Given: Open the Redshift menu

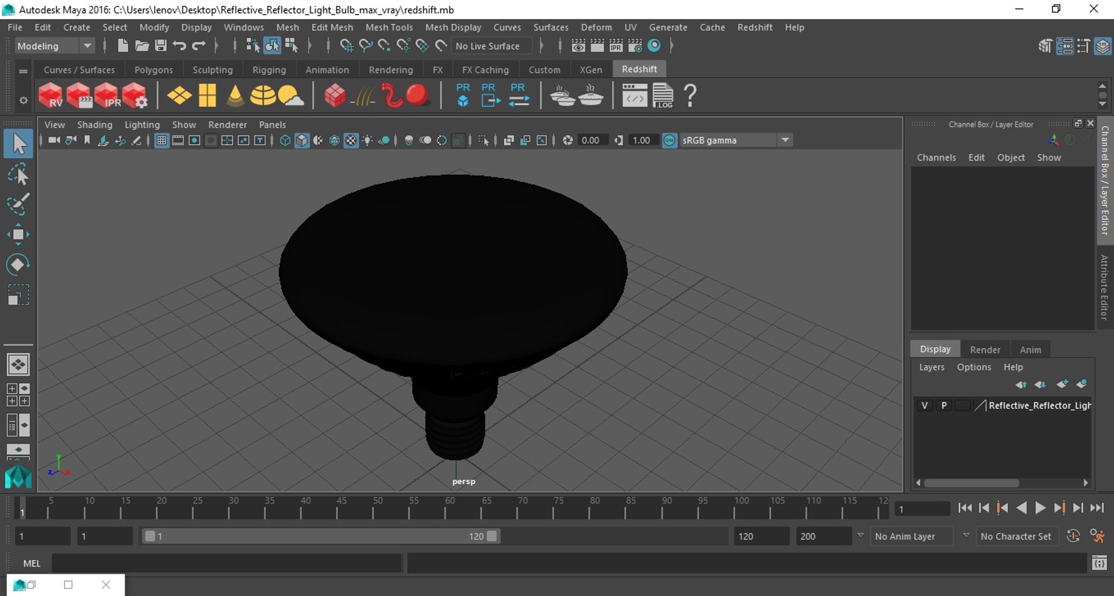Looking at the screenshot, I should [x=755, y=27].
